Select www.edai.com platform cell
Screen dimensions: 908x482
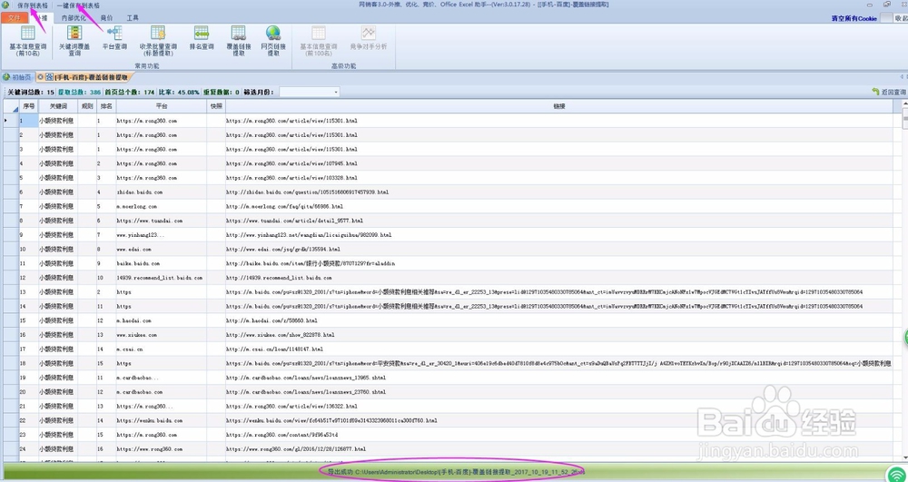click(162, 250)
